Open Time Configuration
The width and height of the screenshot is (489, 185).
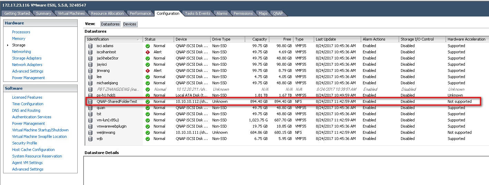[x=28, y=104]
